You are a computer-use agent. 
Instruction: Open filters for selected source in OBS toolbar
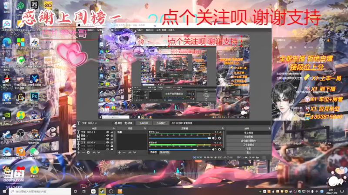128,123
